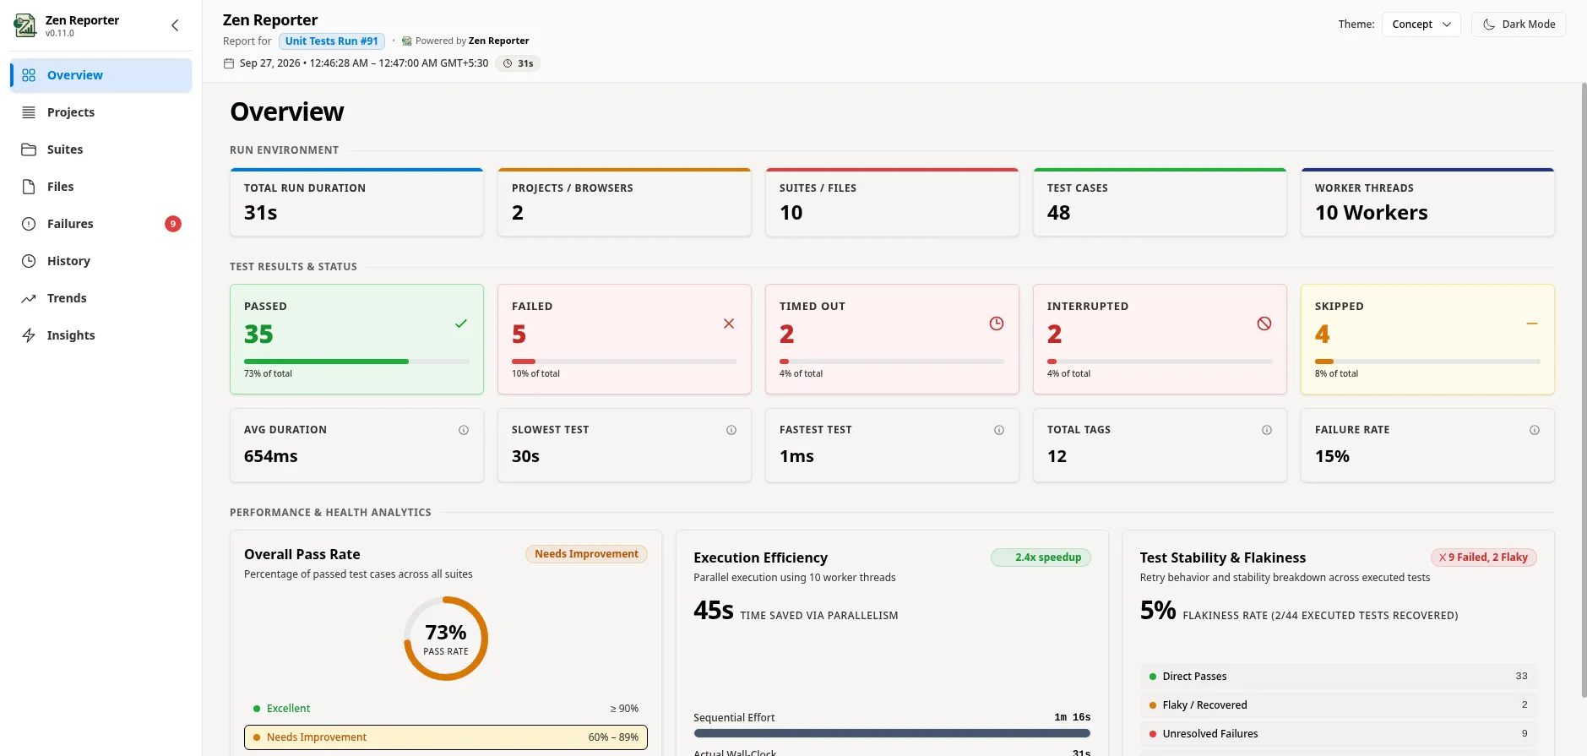Toggle Dark Mode
The width and height of the screenshot is (1587, 756).
pyautogui.click(x=1519, y=24)
